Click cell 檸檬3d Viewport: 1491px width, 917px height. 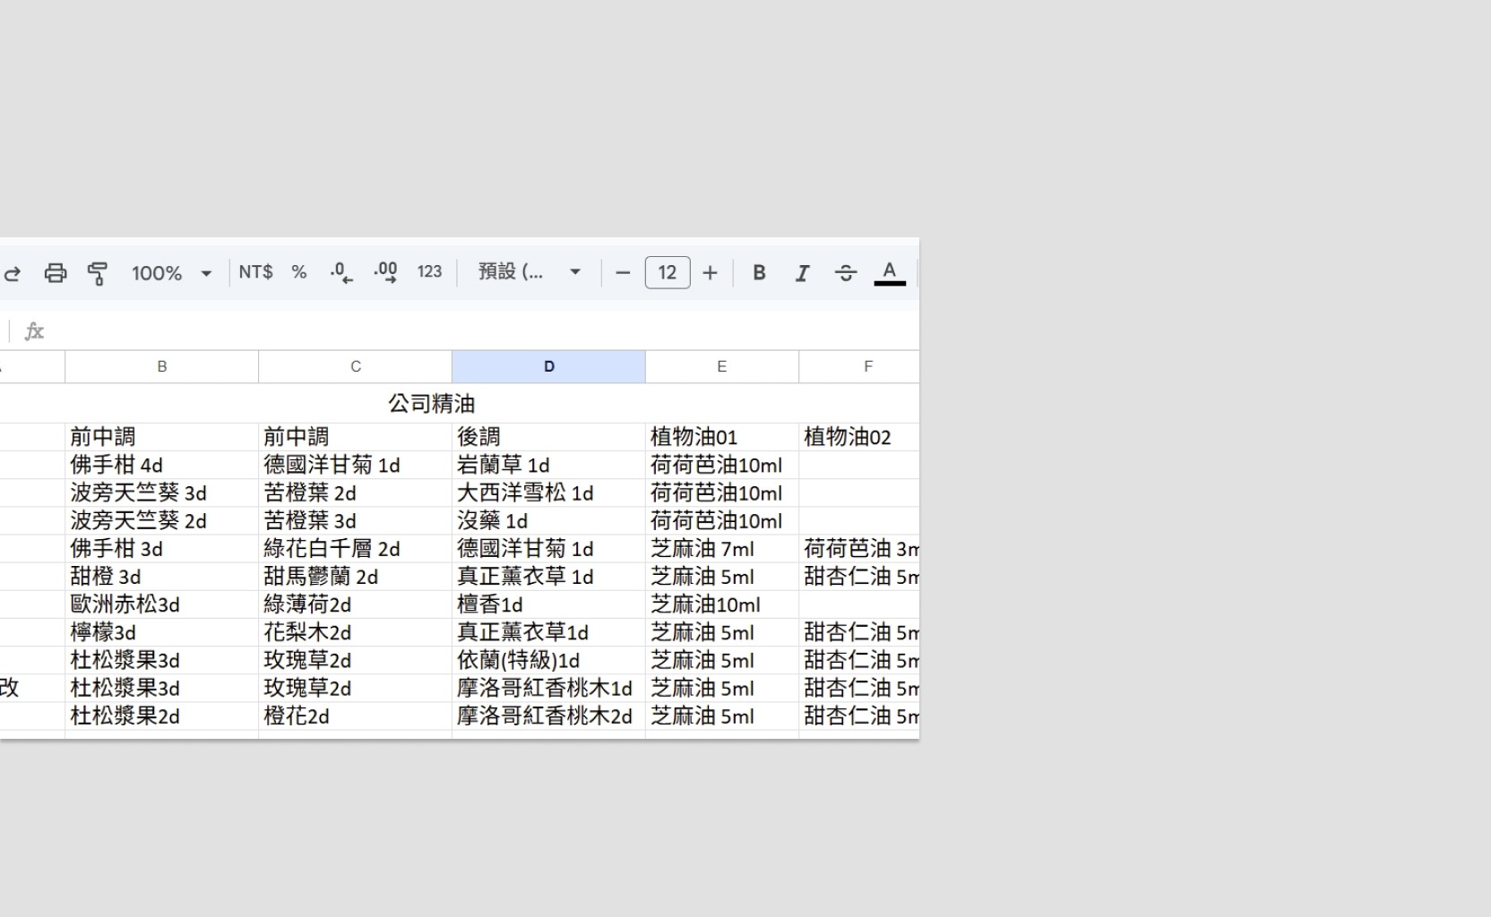[x=162, y=632]
